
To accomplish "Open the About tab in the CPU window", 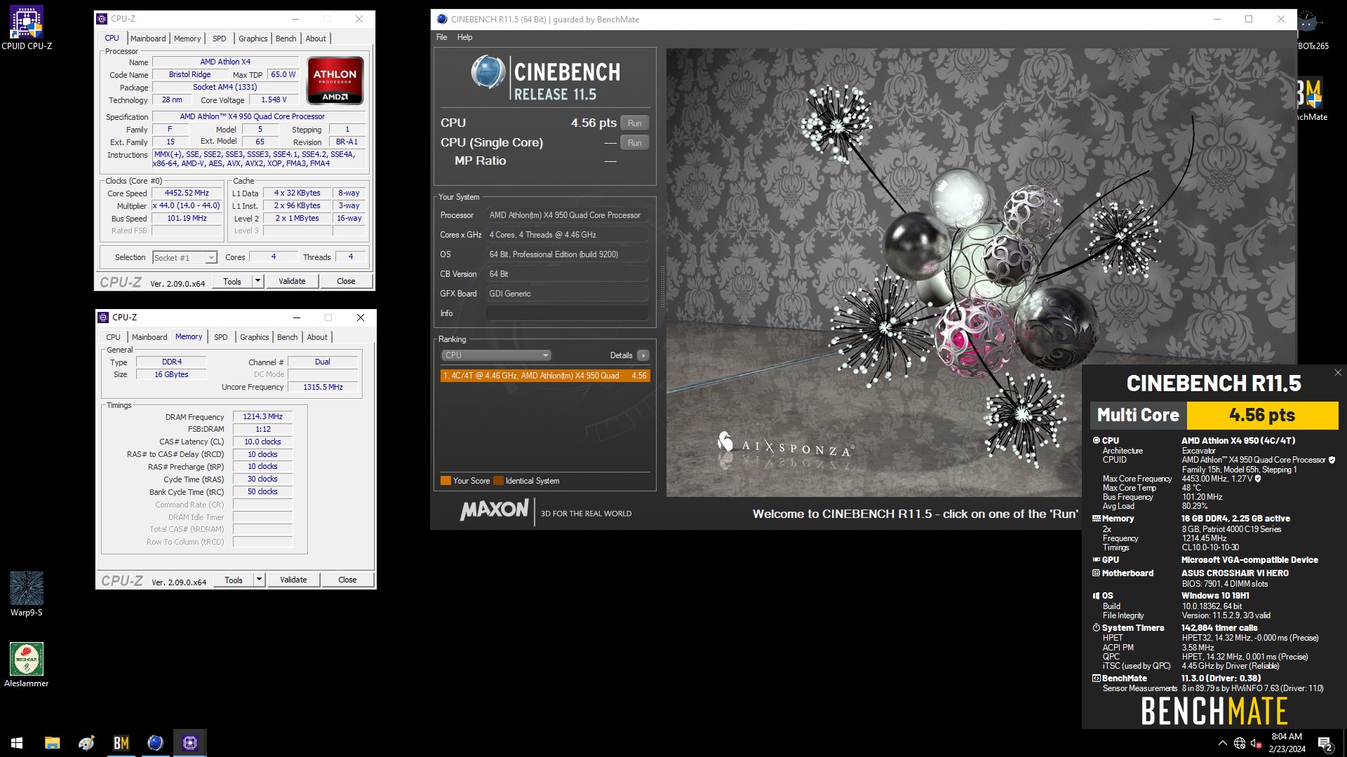I will point(316,39).
